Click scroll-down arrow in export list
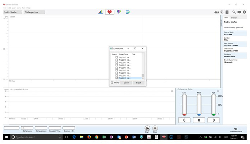This screenshot has height=144, width=250. tap(143, 78)
